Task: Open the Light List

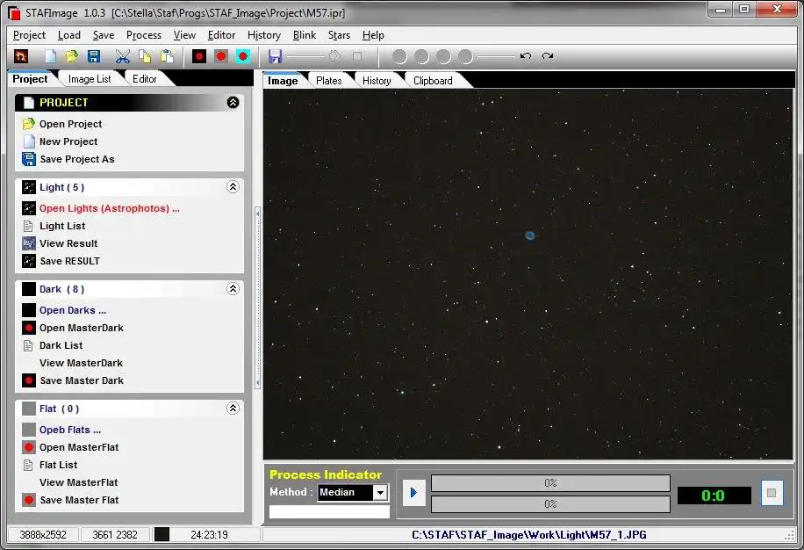Action: point(62,226)
